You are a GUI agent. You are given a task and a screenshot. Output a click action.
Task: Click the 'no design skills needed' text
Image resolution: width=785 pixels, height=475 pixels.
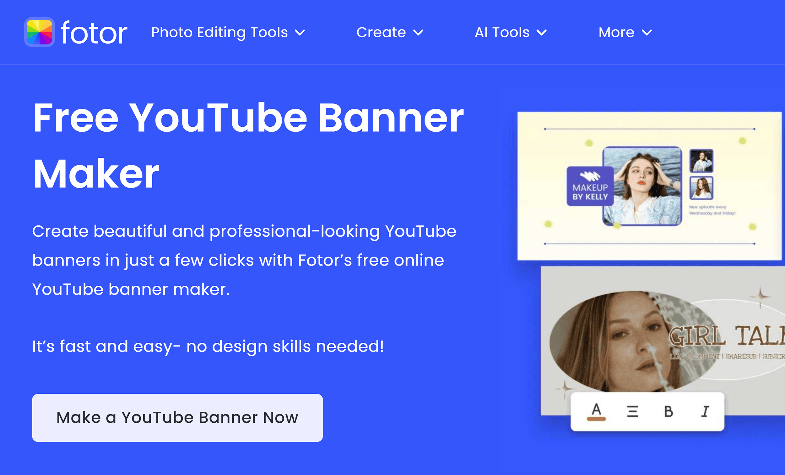pyautogui.click(x=285, y=346)
